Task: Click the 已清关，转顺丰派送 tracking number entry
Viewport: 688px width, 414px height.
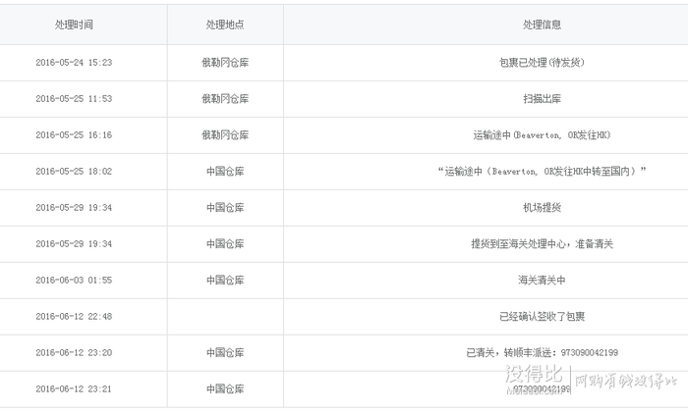Action: [x=542, y=352]
